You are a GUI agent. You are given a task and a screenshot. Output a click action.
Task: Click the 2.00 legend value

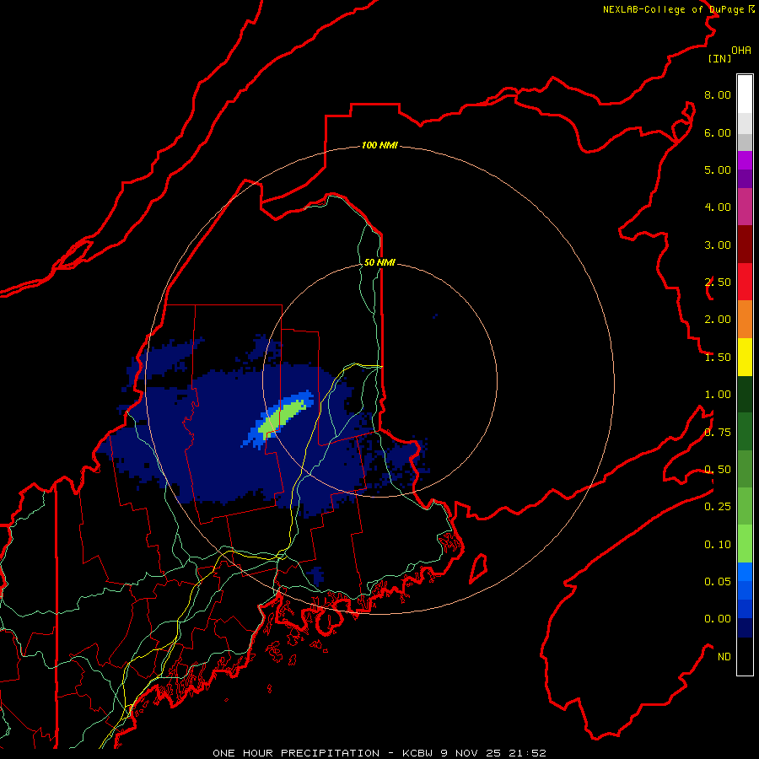tap(718, 320)
